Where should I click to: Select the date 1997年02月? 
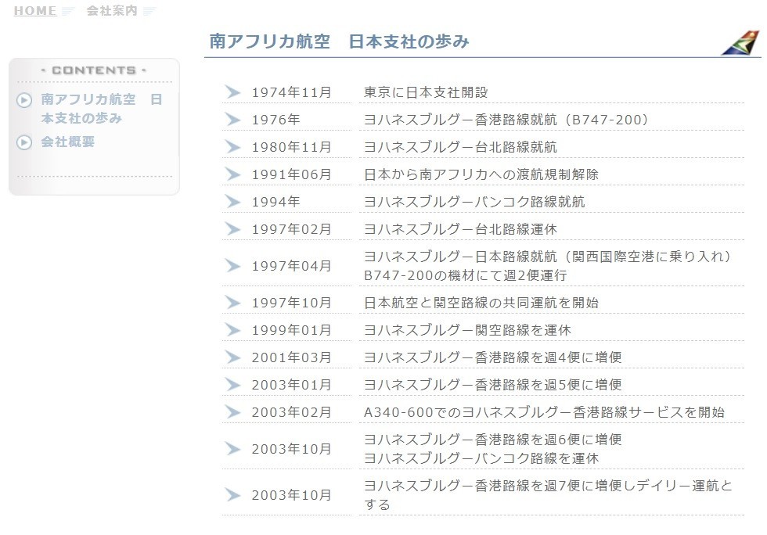[291, 229]
